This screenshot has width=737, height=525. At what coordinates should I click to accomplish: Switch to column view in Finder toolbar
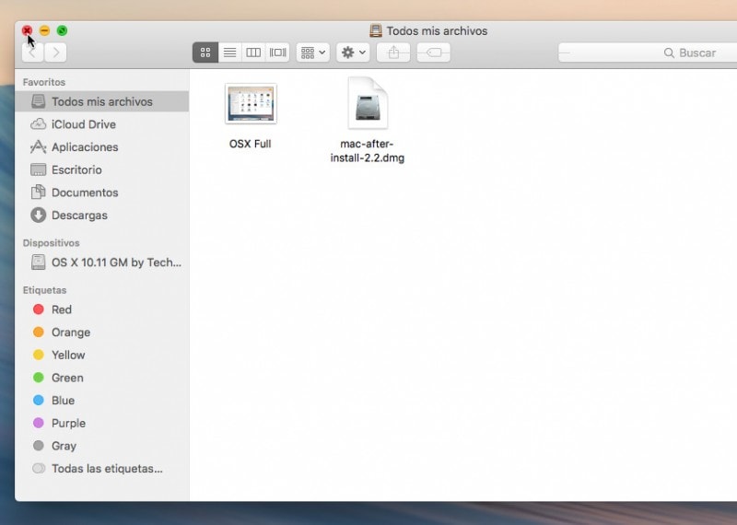coord(253,52)
